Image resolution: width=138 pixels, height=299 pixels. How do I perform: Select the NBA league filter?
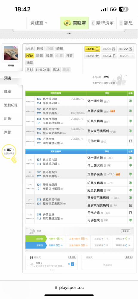[x=30, y=56]
